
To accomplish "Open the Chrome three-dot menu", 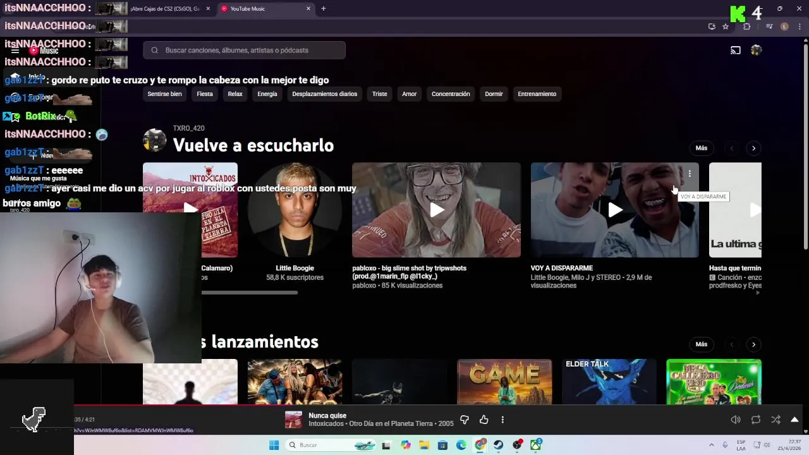I will click(799, 27).
